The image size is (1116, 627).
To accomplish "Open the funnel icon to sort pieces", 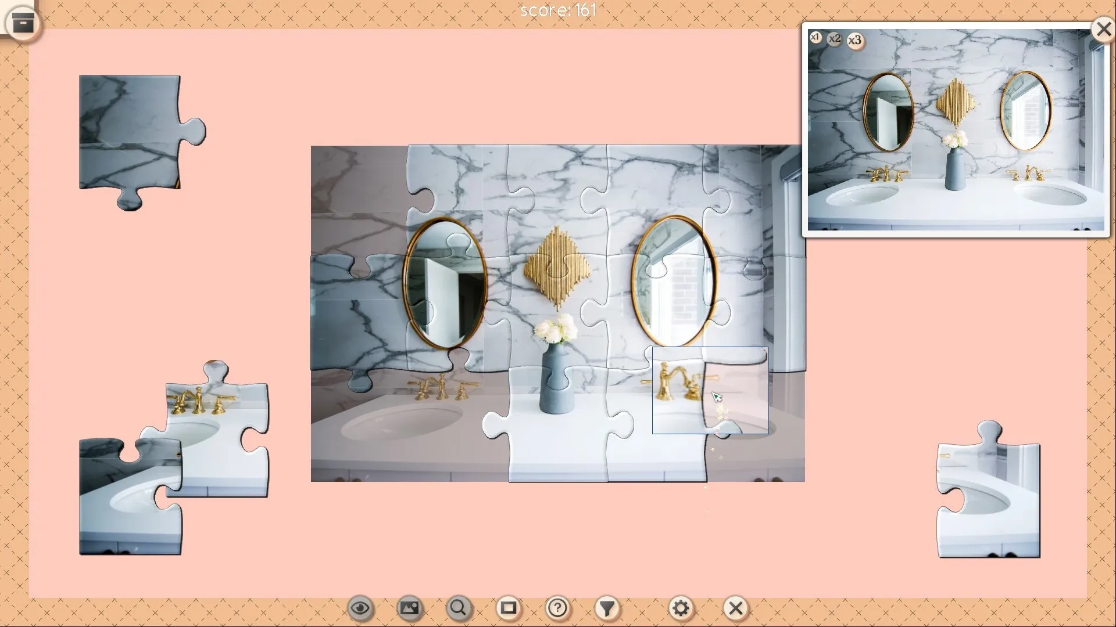I will (x=607, y=608).
